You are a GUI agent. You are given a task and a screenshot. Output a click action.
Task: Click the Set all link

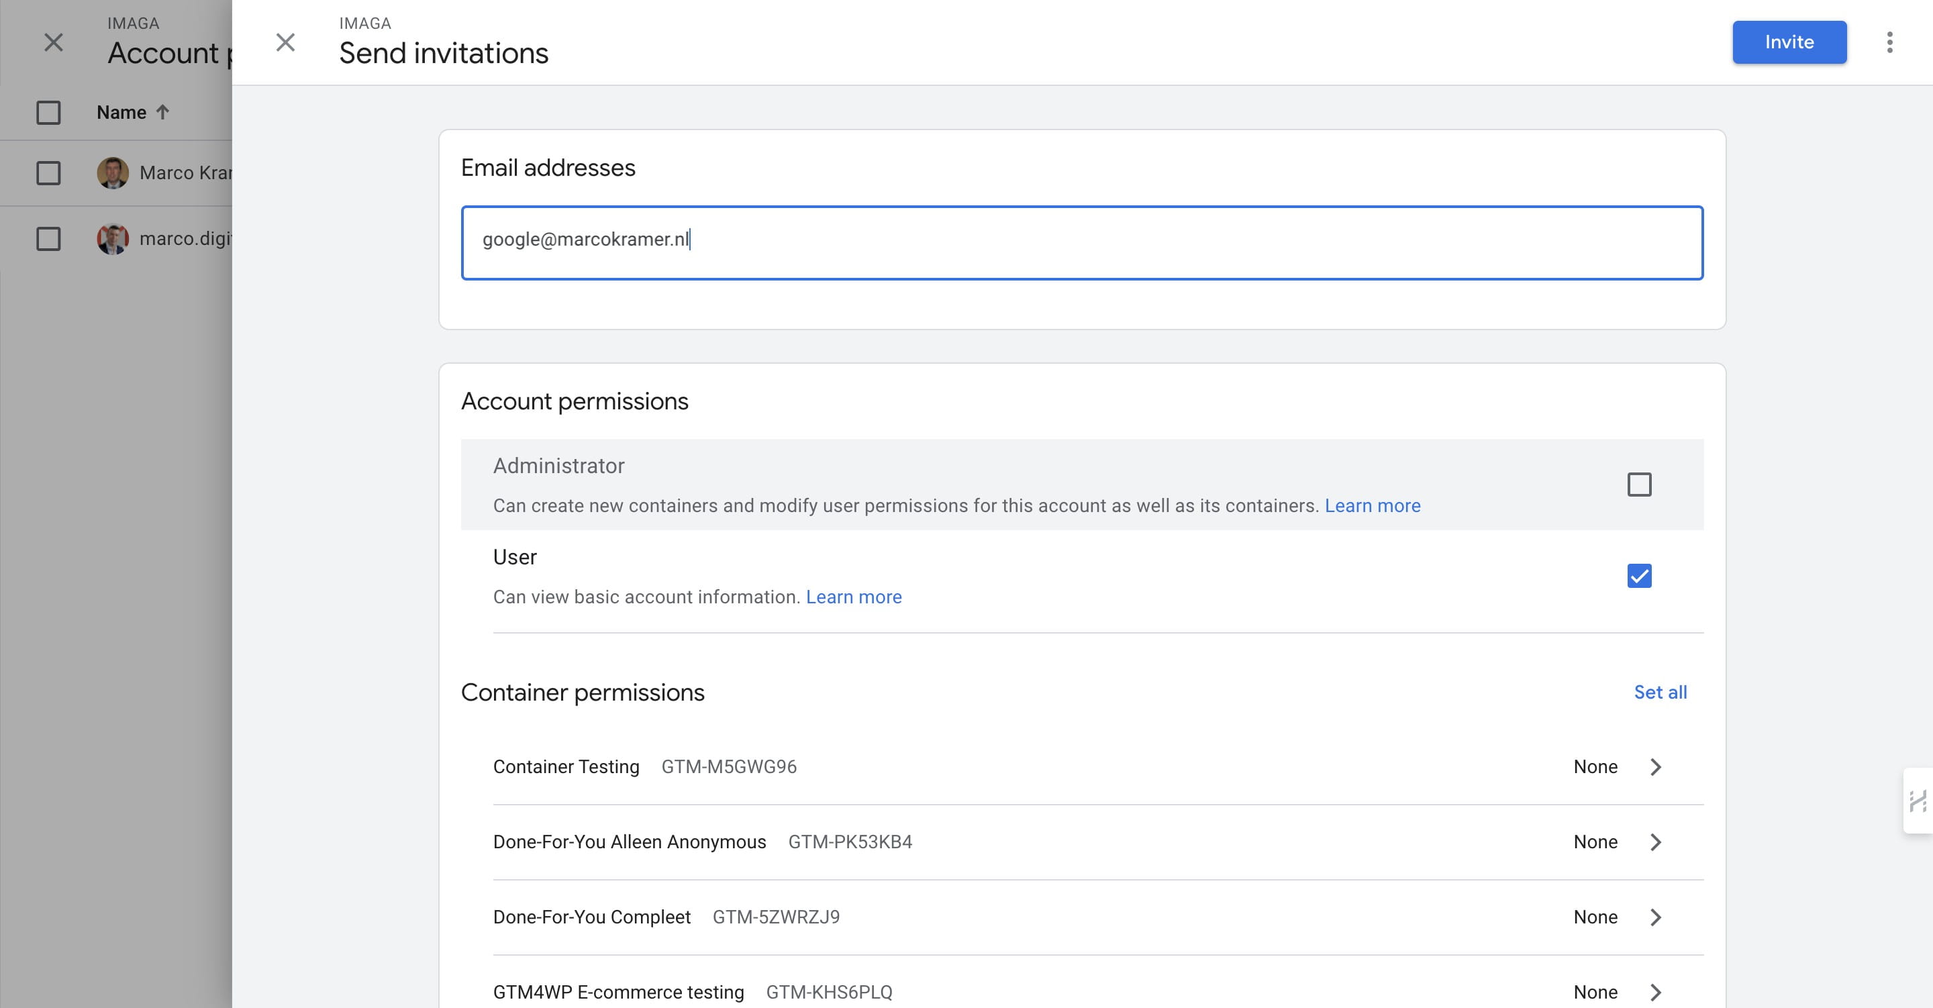pos(1660,692)
